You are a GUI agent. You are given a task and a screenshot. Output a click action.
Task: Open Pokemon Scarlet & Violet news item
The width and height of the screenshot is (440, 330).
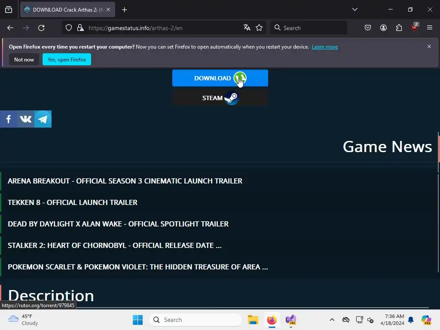click(x=138, y=267)
